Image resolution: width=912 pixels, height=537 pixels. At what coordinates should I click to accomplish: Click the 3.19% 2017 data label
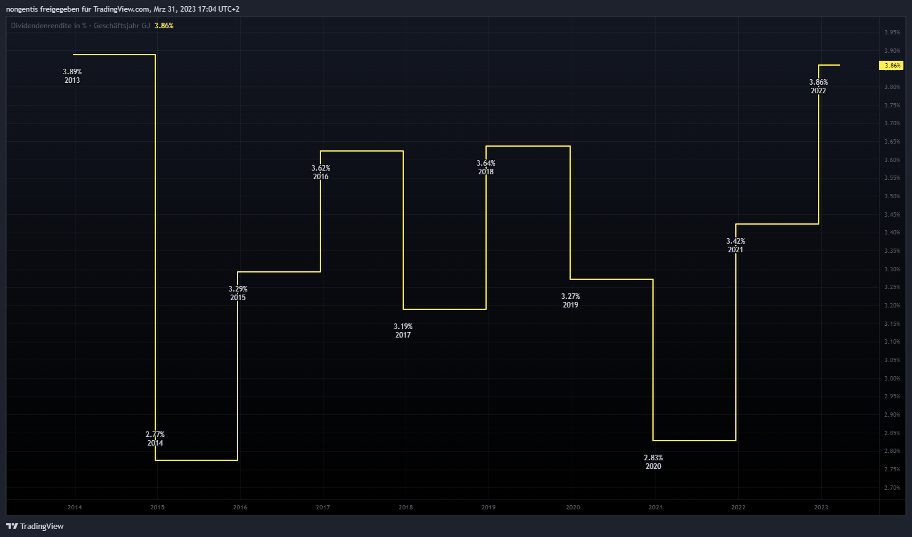[x=403, y=331]
